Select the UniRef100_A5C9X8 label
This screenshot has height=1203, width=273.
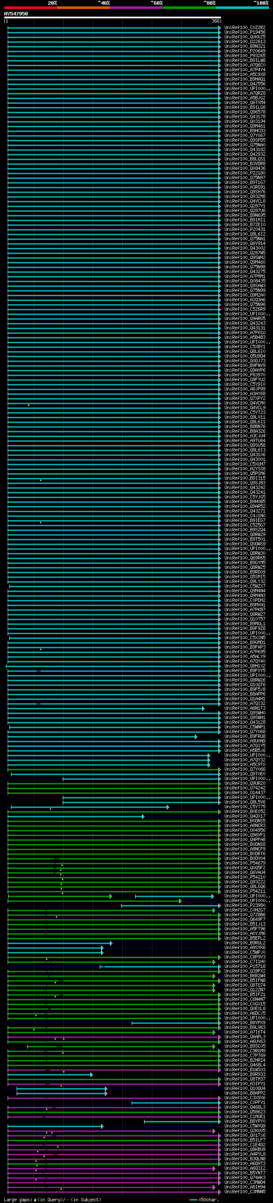(x=245, y=74)
